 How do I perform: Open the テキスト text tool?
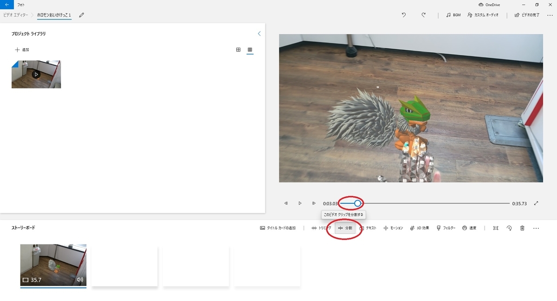click(368, 228)
